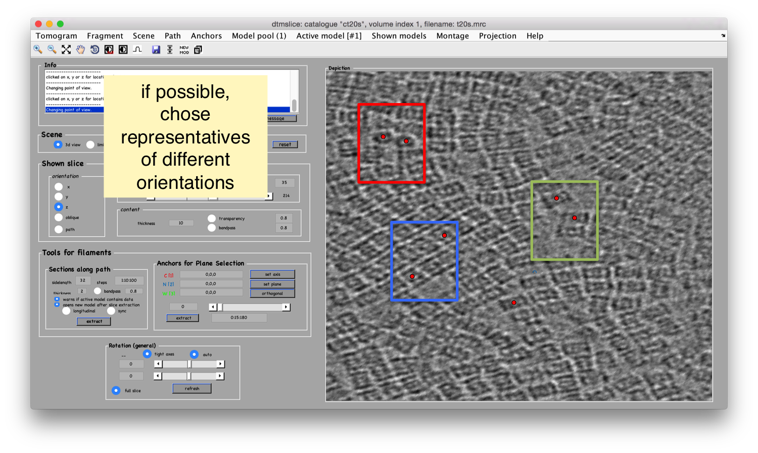Open the Shown models menu
The image size is (758, 453).
(x=399, y=36)
